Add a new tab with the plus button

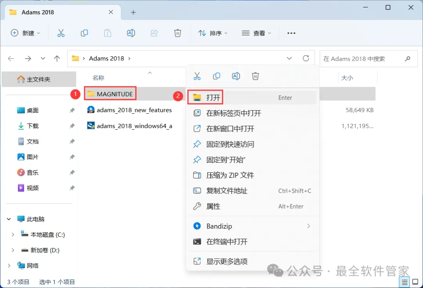[133, 13]
